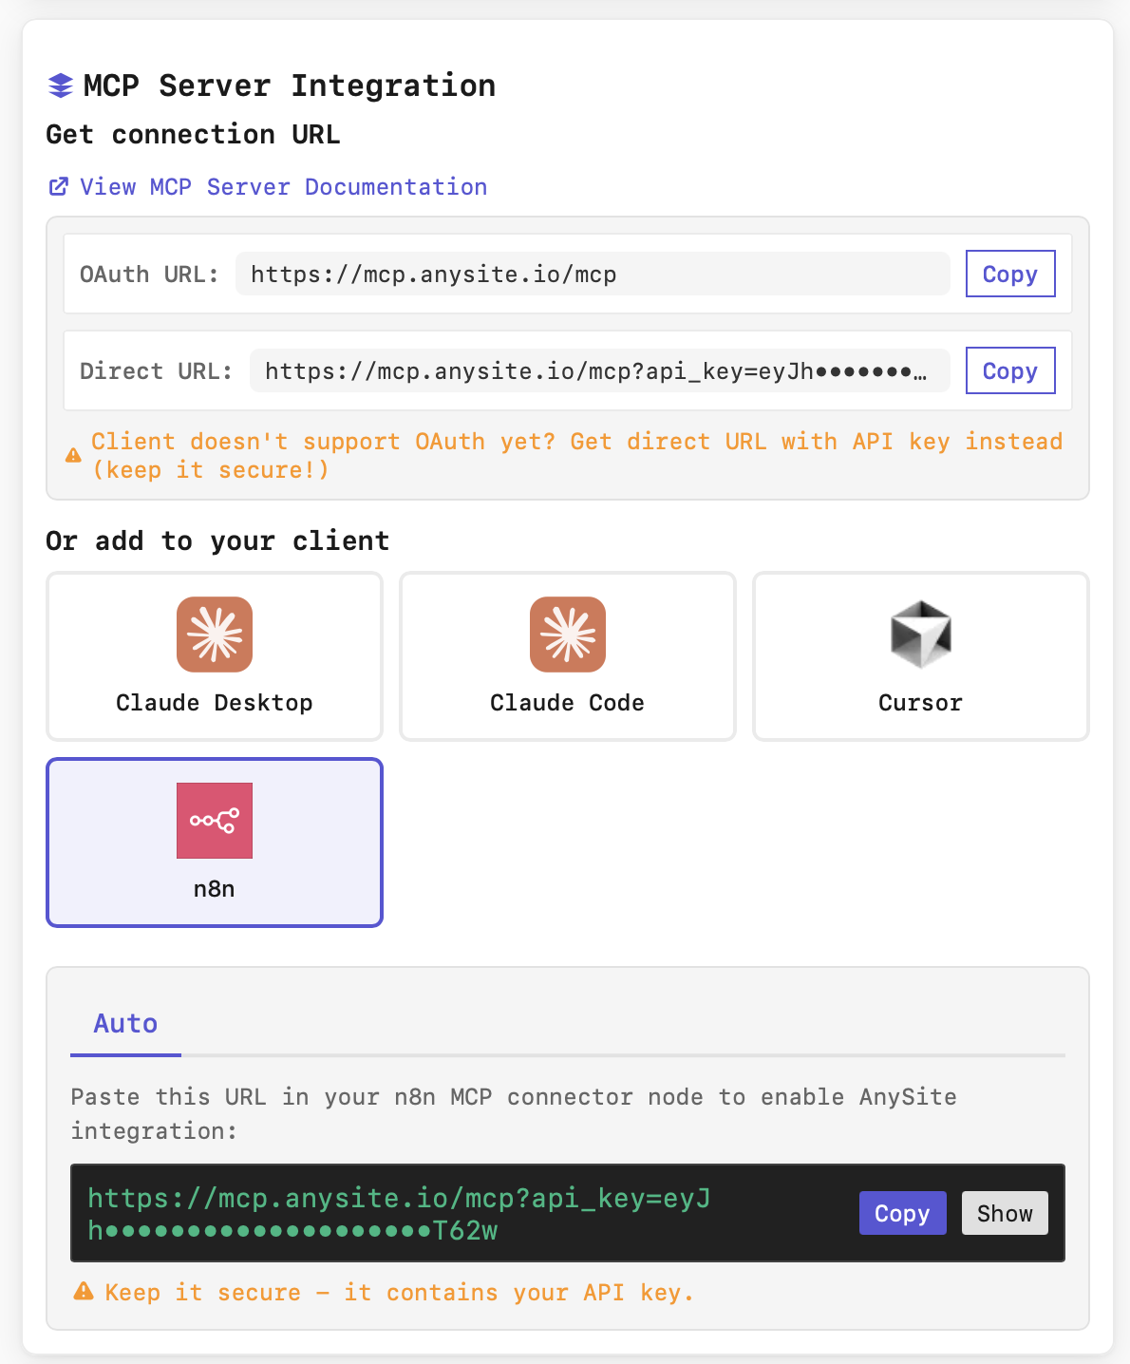Click the external link icon beside View MCP Server Documentation

tap(58, 187)
